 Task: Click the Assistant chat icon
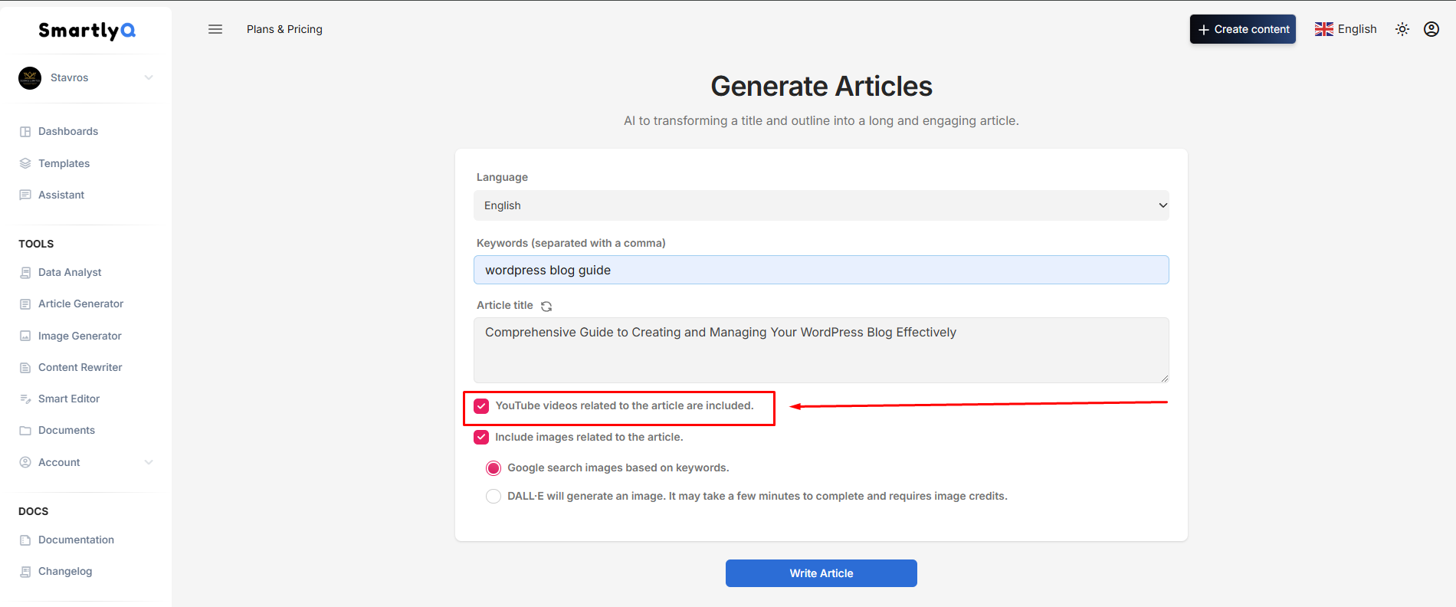25,195
